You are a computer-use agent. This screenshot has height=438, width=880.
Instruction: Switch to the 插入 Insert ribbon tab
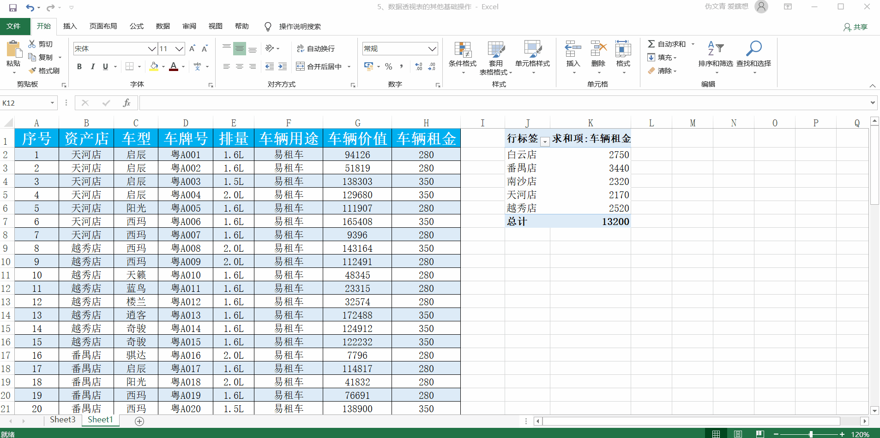(70, 26)
